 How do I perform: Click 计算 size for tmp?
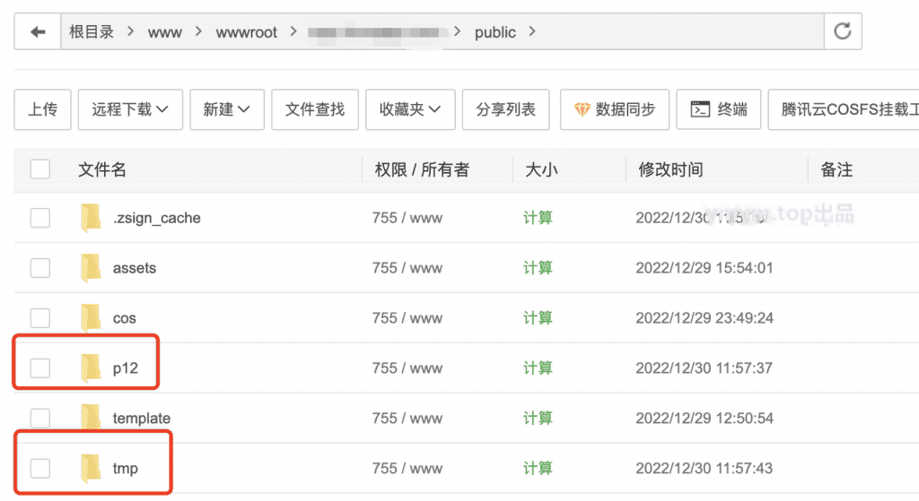point(538,468)
